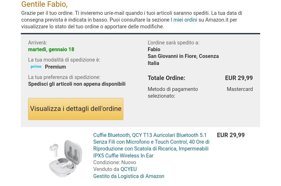The width and height of the screenshot is (281, 186).
Task: Click the "Totale Ordine:" label
Action: coord(166,78)
